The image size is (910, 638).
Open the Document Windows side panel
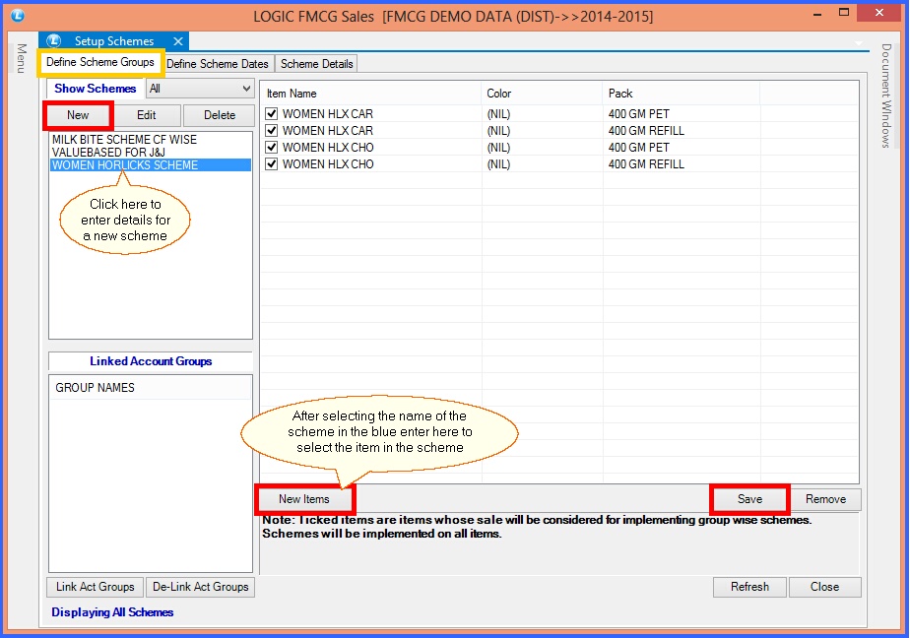coord(886,96)
